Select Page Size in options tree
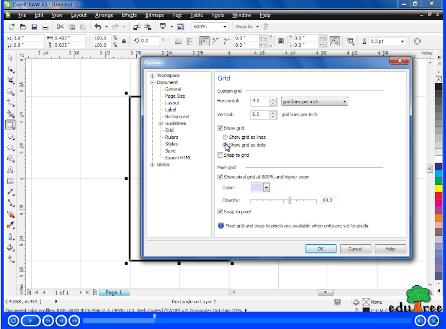The image size is (446, 329). (175, 96)
